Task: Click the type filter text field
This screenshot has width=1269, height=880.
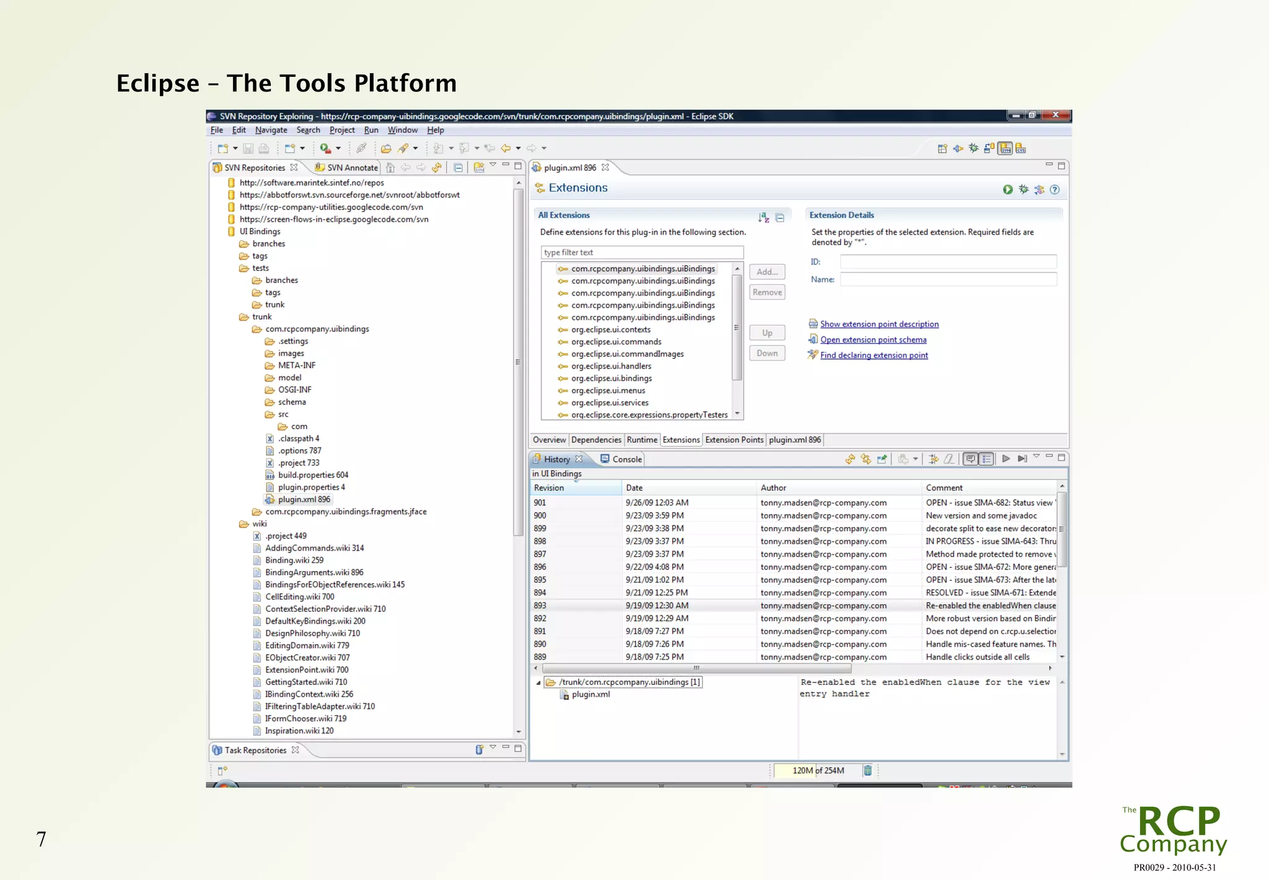Action: [642, 252]
